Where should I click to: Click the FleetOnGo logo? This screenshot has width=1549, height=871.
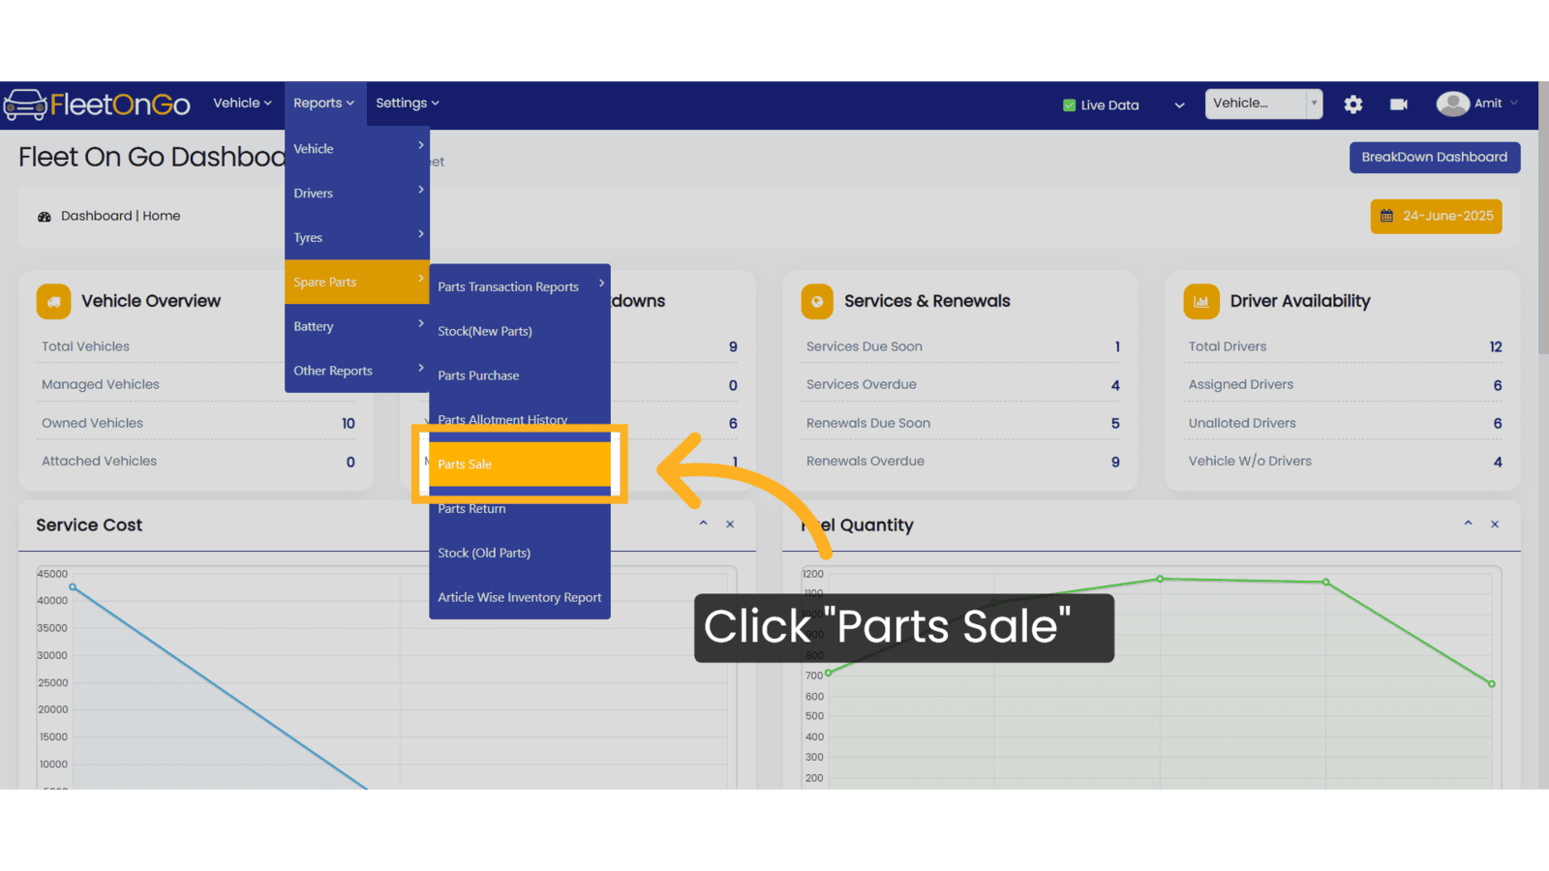pyautogui.click(x=97, y=105)
